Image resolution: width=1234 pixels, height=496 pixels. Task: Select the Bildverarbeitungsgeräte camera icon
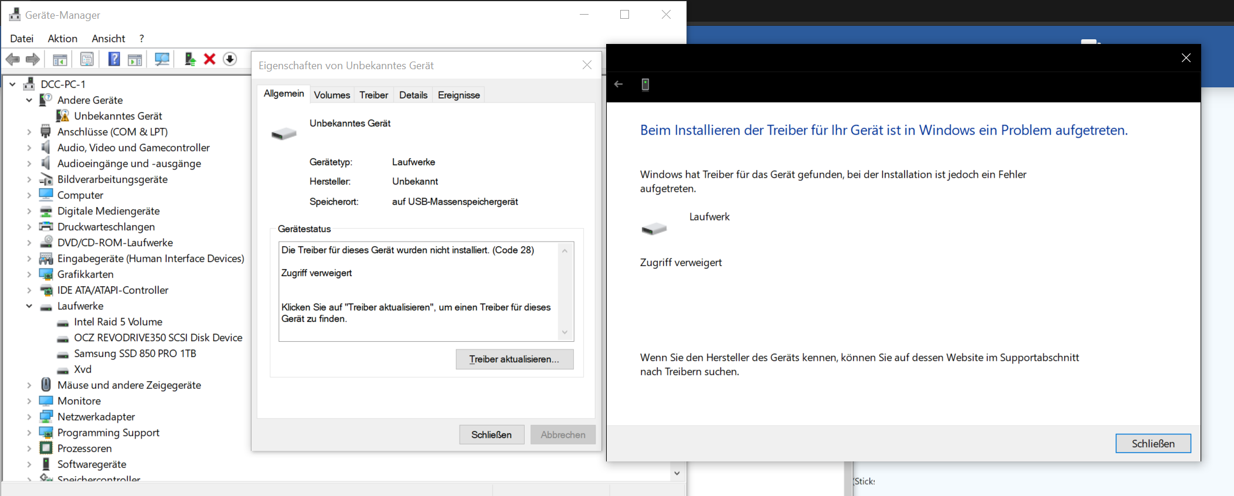pos(46,179)
